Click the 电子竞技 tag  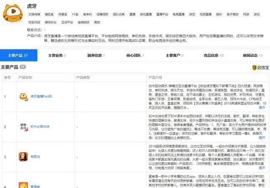click(232, 14)
